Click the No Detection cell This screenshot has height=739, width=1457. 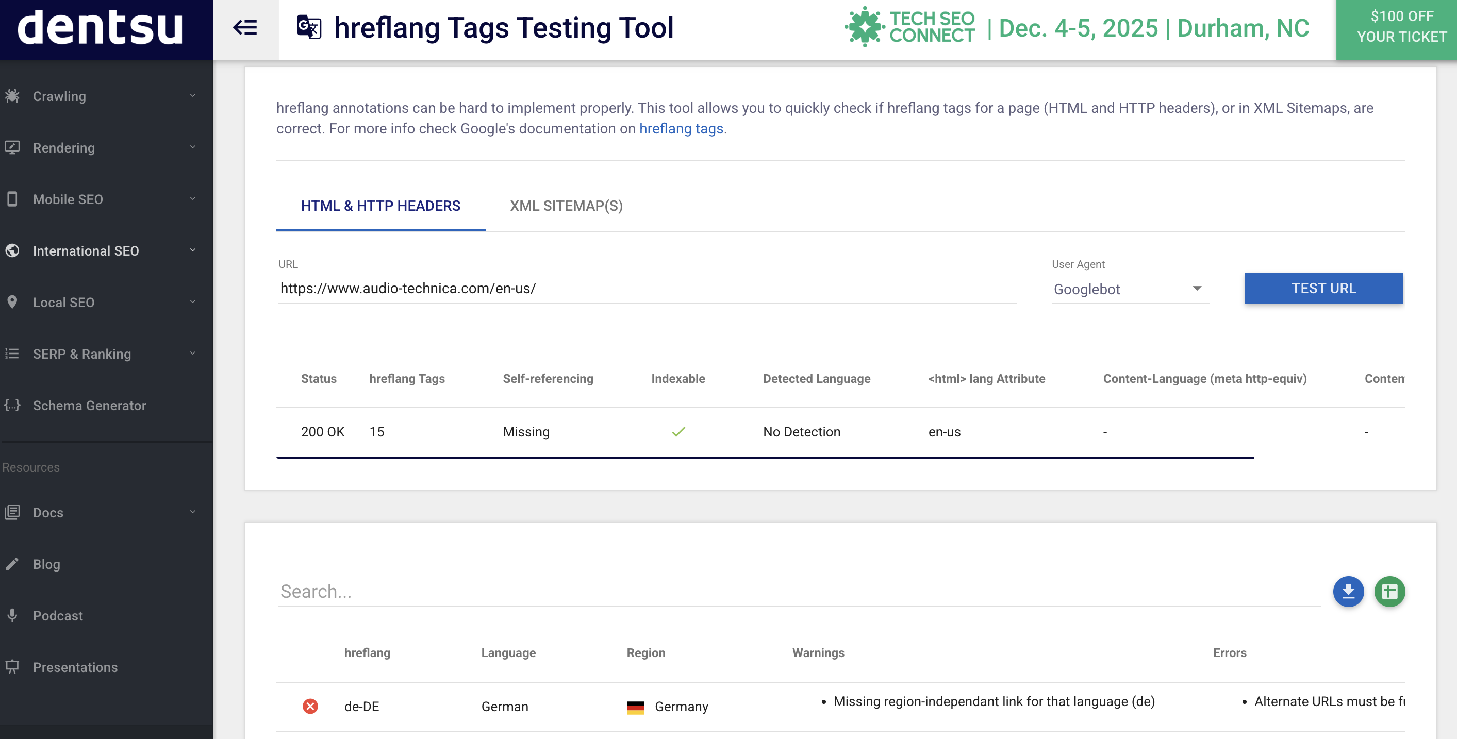click(x=802, y=431)
